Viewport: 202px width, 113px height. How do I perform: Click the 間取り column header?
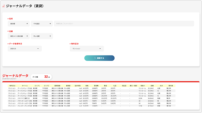[143, 86]
